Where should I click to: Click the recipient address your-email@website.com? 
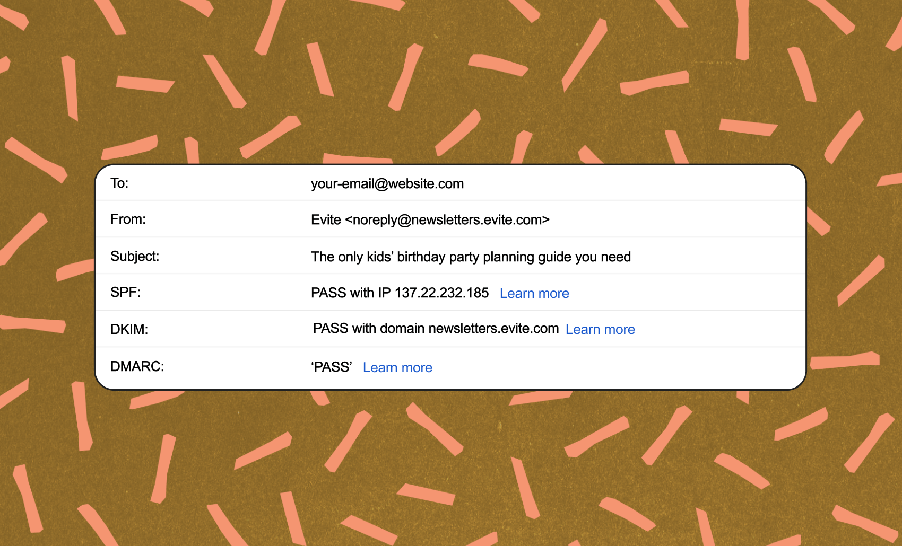(387, 183)
